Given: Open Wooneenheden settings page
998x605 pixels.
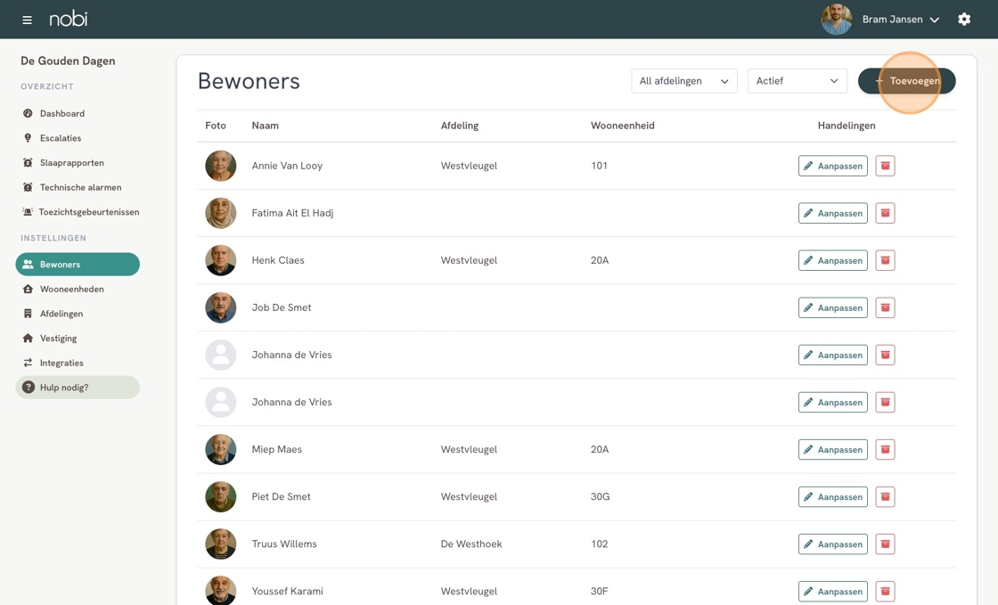Looking at the screenshot, I should click(x=71, y=289).
